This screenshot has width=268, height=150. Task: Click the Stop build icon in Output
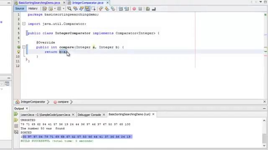[16, 126]
